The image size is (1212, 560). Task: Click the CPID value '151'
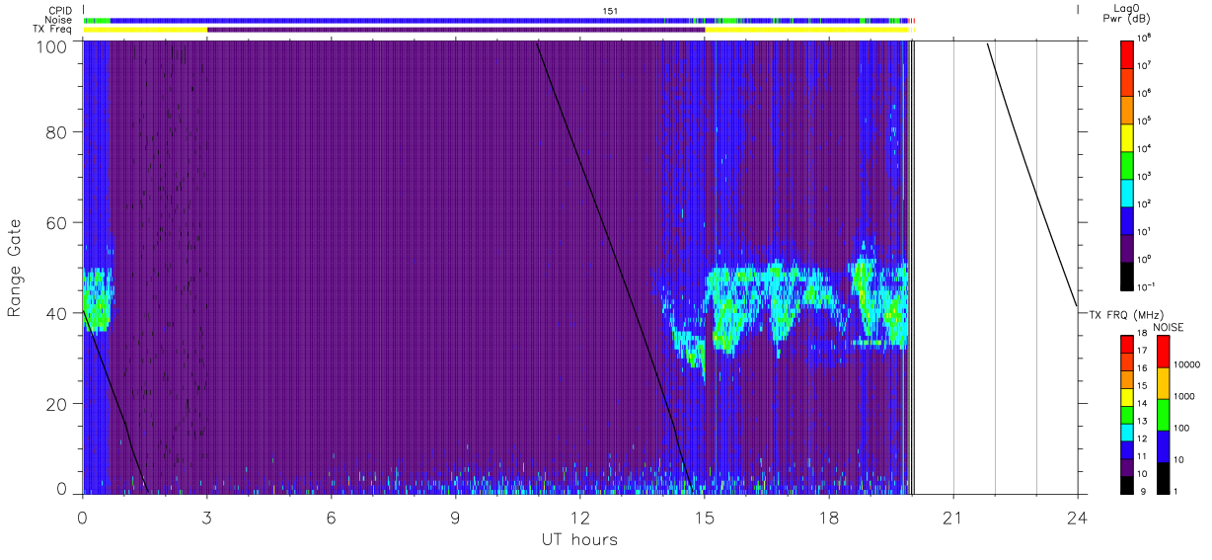click(610, 11)
